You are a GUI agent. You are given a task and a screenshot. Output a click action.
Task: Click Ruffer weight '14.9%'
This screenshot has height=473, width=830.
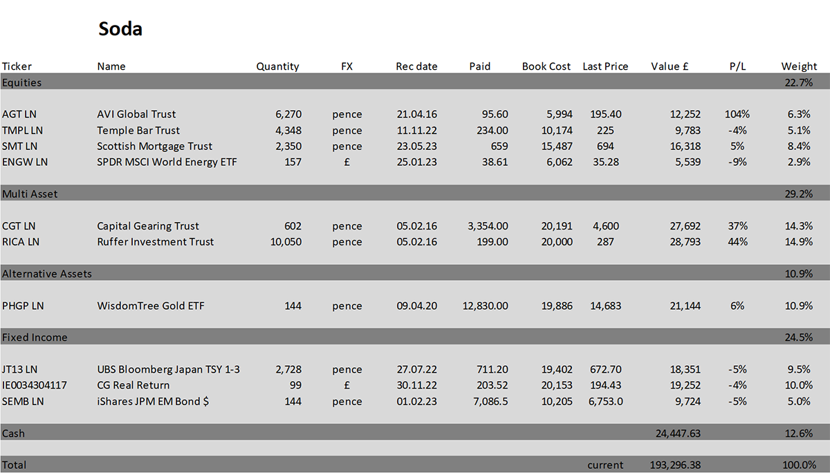click(799, 242)
